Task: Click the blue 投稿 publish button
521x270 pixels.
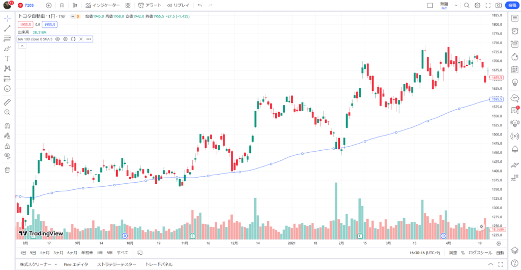Action: click(512, 5)
